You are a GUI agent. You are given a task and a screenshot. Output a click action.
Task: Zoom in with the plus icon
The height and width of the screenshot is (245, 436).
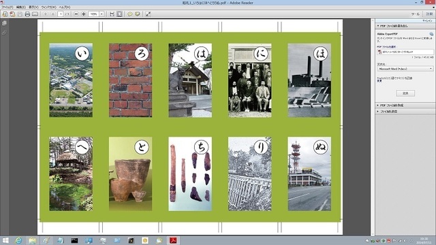point(83,14)
